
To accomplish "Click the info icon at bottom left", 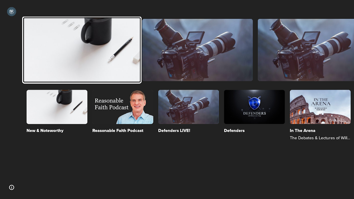I will point(12,187).
